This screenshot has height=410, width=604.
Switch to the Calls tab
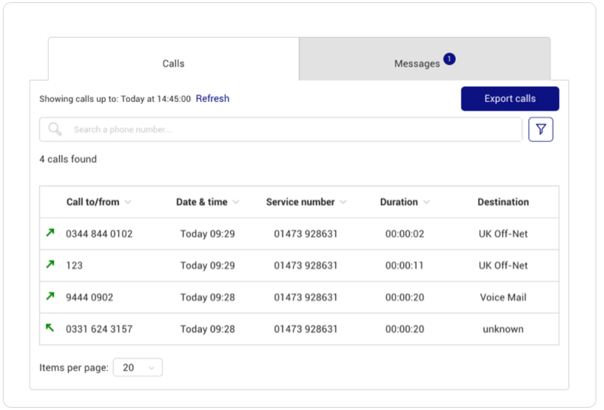173,59
